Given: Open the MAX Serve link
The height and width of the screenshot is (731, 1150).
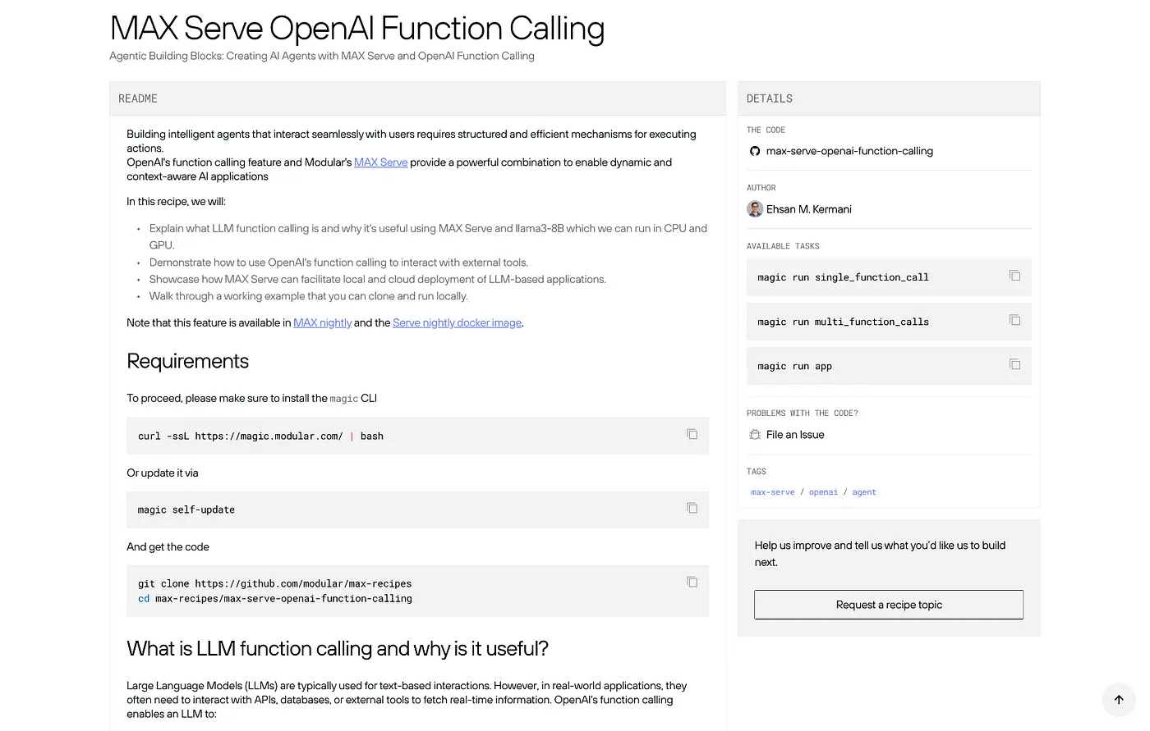Looking at the screenshot, I should point(380,162).
